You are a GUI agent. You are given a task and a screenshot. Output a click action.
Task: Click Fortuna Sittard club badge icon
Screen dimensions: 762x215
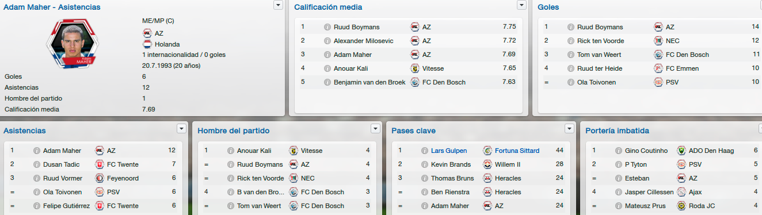coord(487,151)
